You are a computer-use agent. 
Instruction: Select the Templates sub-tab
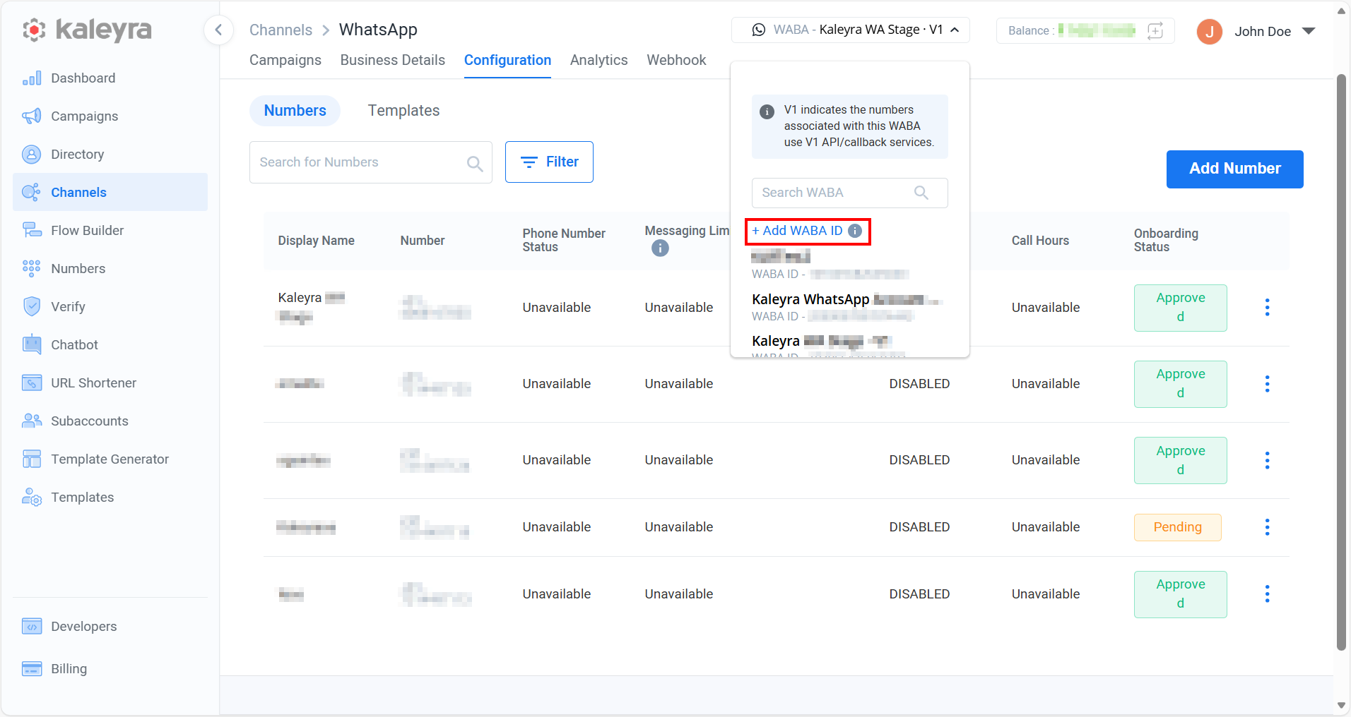(x=403, y=111)
